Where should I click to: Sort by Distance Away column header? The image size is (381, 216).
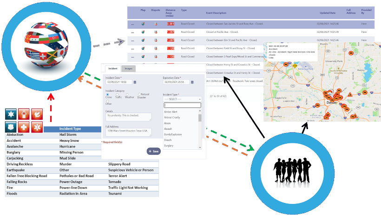click(171, 13)
